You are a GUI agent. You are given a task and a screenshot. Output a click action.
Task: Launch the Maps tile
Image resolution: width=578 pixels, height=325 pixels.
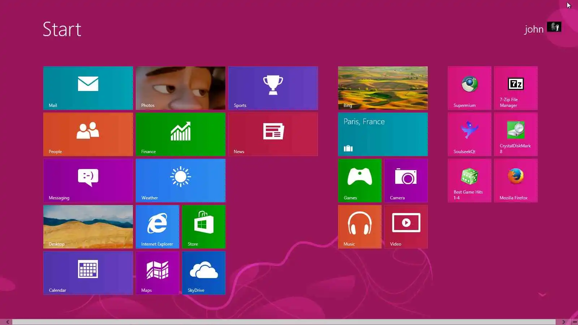[x=158, y=273]
